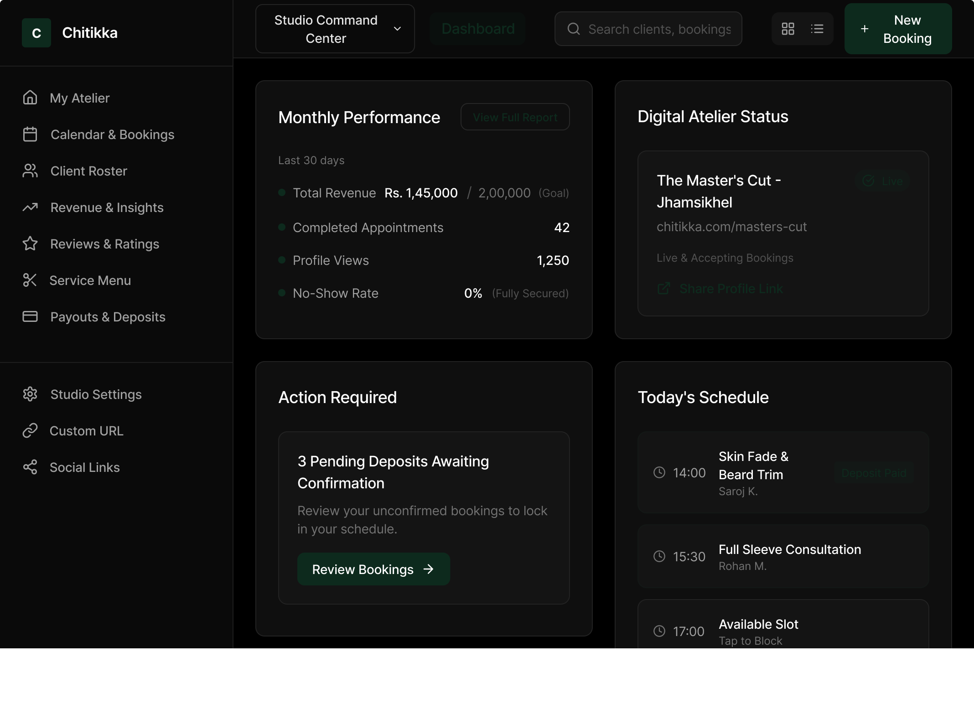Click the Chitikka brand name
Screen dimensions: 974x714
(90, 33)
